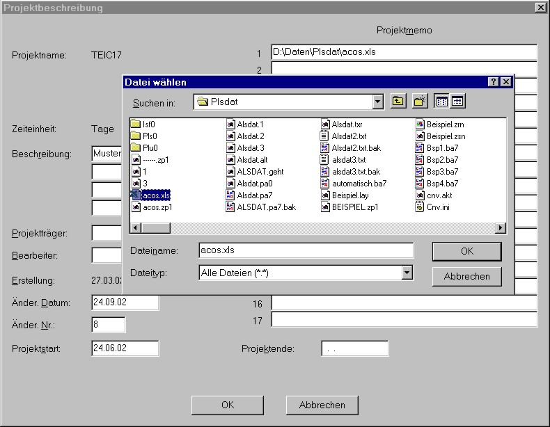Viewport: 550px width, 427px height.
Task: Select file icon of Alsdat2.txt.bak
Action: pyautogui.click(x=325, y=148)
